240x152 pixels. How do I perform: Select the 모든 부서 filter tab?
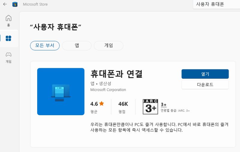[45, 45]
